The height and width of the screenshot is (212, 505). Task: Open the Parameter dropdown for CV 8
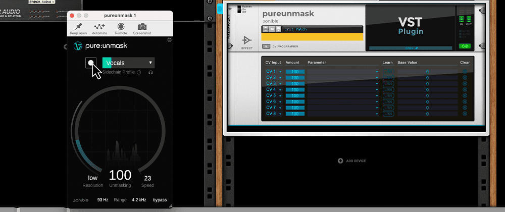343,114
